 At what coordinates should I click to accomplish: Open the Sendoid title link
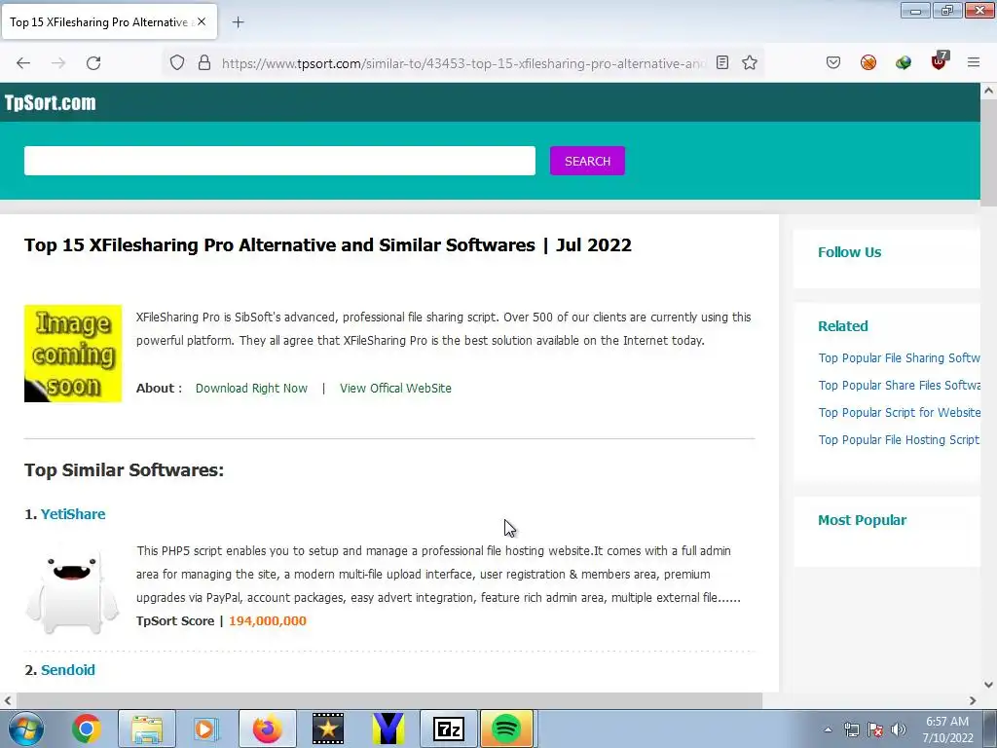pos(68,670)
